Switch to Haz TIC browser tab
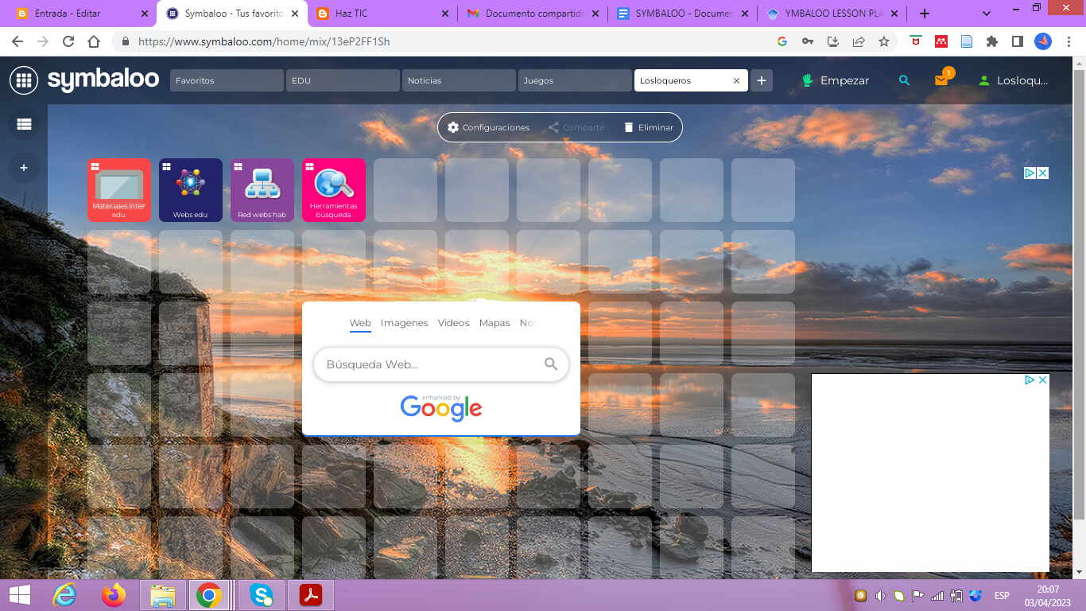Viewport: 1086px width, 611px height. (382, 14)
